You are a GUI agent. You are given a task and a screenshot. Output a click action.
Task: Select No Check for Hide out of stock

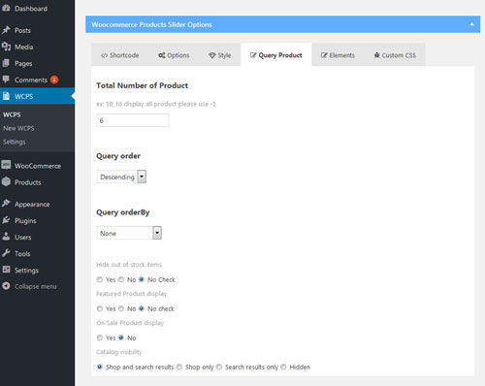[142, 279]
